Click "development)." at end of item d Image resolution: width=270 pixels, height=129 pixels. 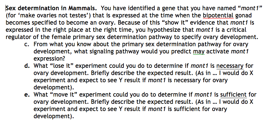pyautogui.click(x=54, y=88)
